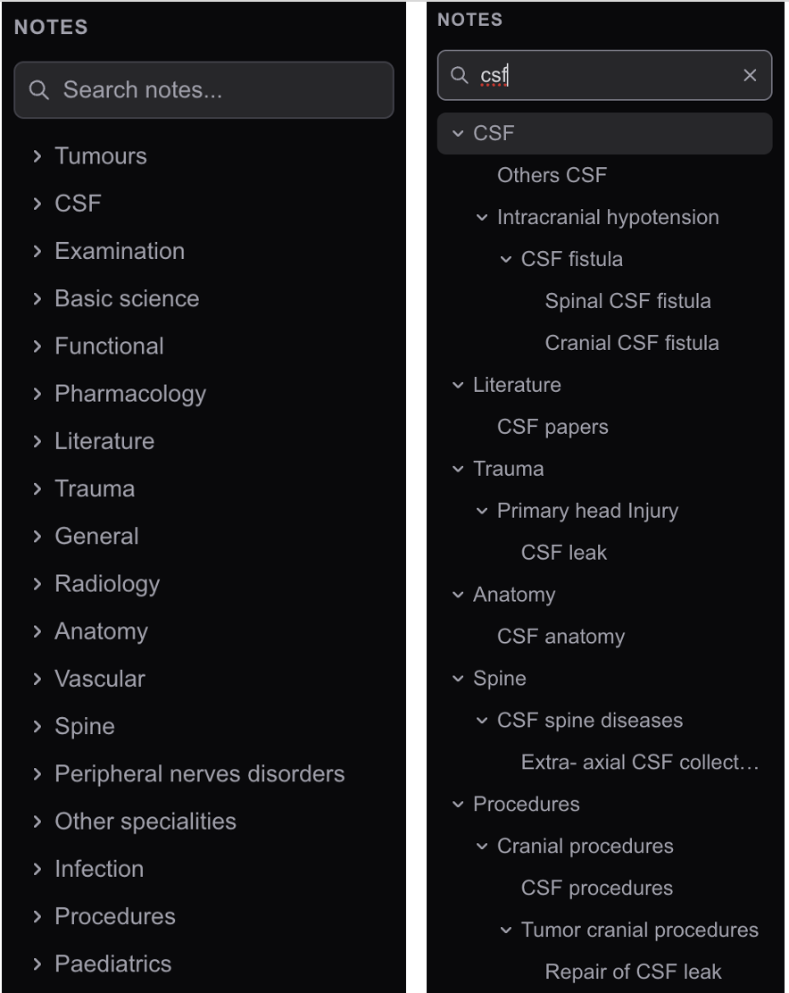Image resolution: width=789 pixels, height=993 pixels.
Task: Collapse the Tumor cranial procedures chevron
Action: (505, 930)
